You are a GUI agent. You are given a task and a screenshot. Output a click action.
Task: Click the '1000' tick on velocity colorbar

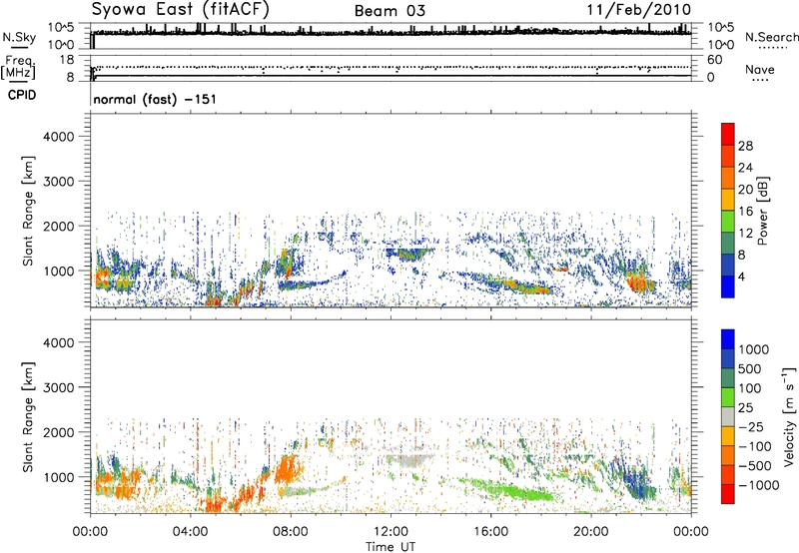(x=753, y=349)
